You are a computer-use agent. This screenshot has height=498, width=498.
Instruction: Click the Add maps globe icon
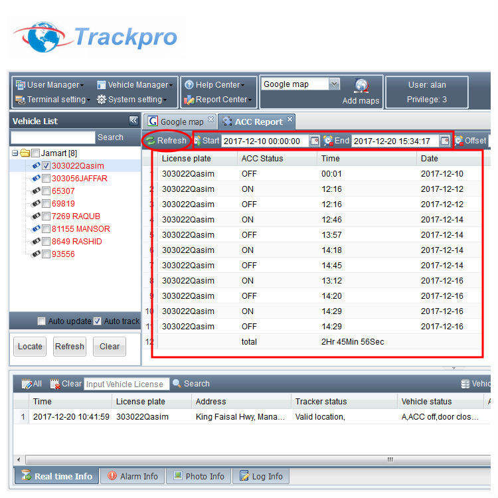[361, 86]
